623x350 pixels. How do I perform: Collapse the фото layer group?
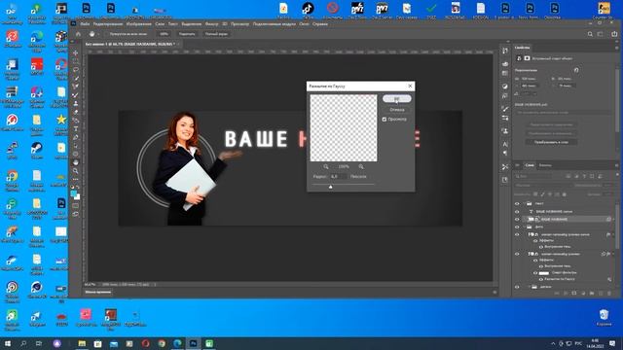[x=524, y=227]
